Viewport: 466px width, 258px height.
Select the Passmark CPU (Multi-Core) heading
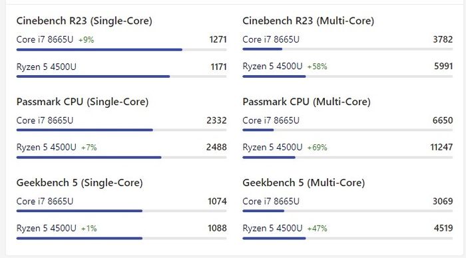(x=306, y=102)
